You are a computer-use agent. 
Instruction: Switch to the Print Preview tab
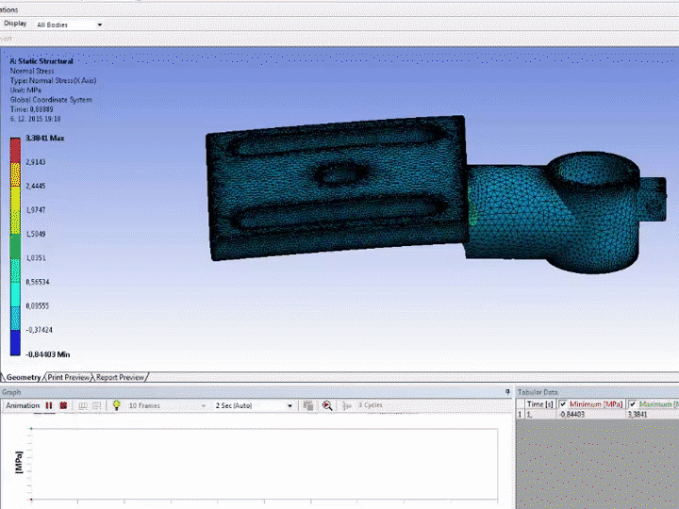coord(70,377)
